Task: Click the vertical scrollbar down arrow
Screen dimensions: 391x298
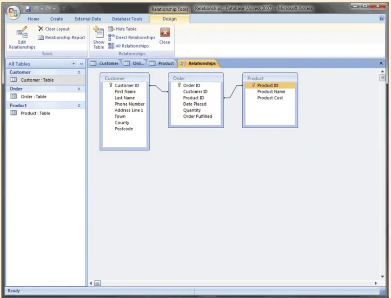Action: (x=382, y=276)
